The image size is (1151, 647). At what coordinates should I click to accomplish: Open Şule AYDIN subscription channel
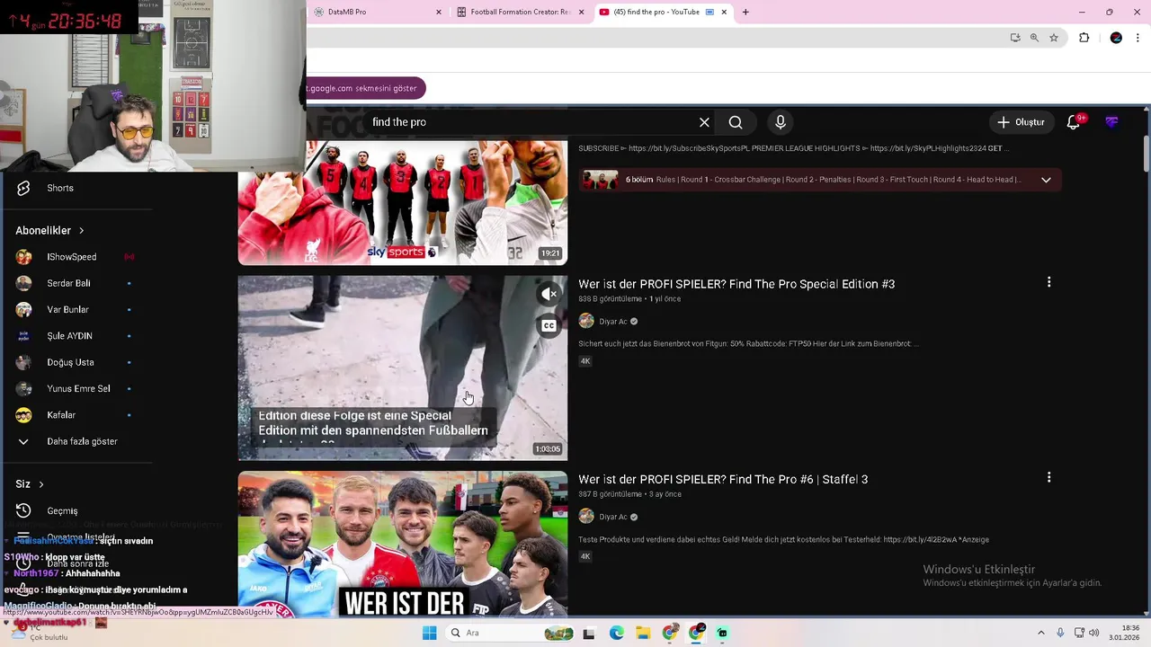[x=69, y=336]
